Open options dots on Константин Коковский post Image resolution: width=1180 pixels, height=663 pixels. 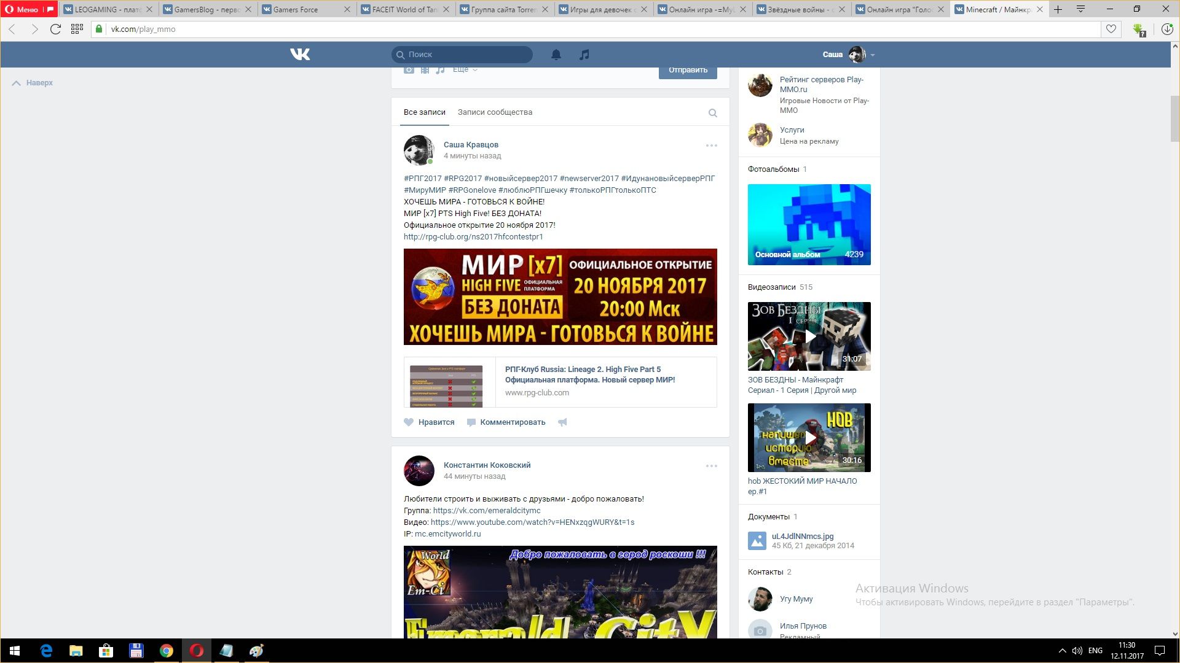pos(711,466)
